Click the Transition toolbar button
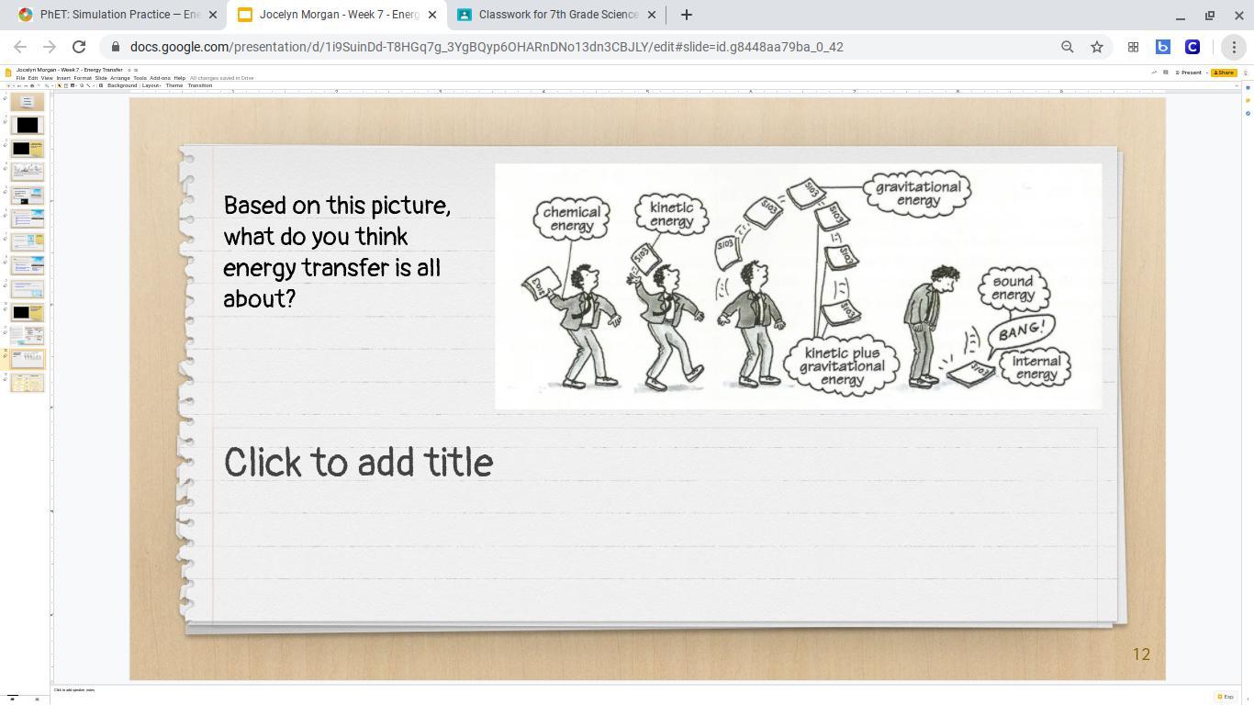This screenshot has height=705, width=1254. (199, 85)
